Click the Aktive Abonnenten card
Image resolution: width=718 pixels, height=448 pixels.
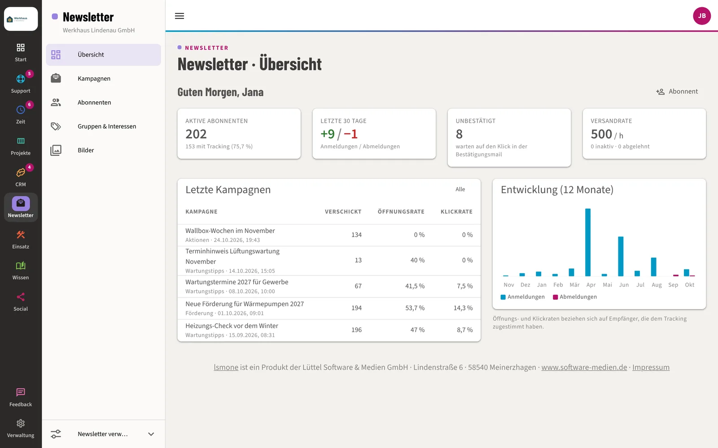point(239,134)
